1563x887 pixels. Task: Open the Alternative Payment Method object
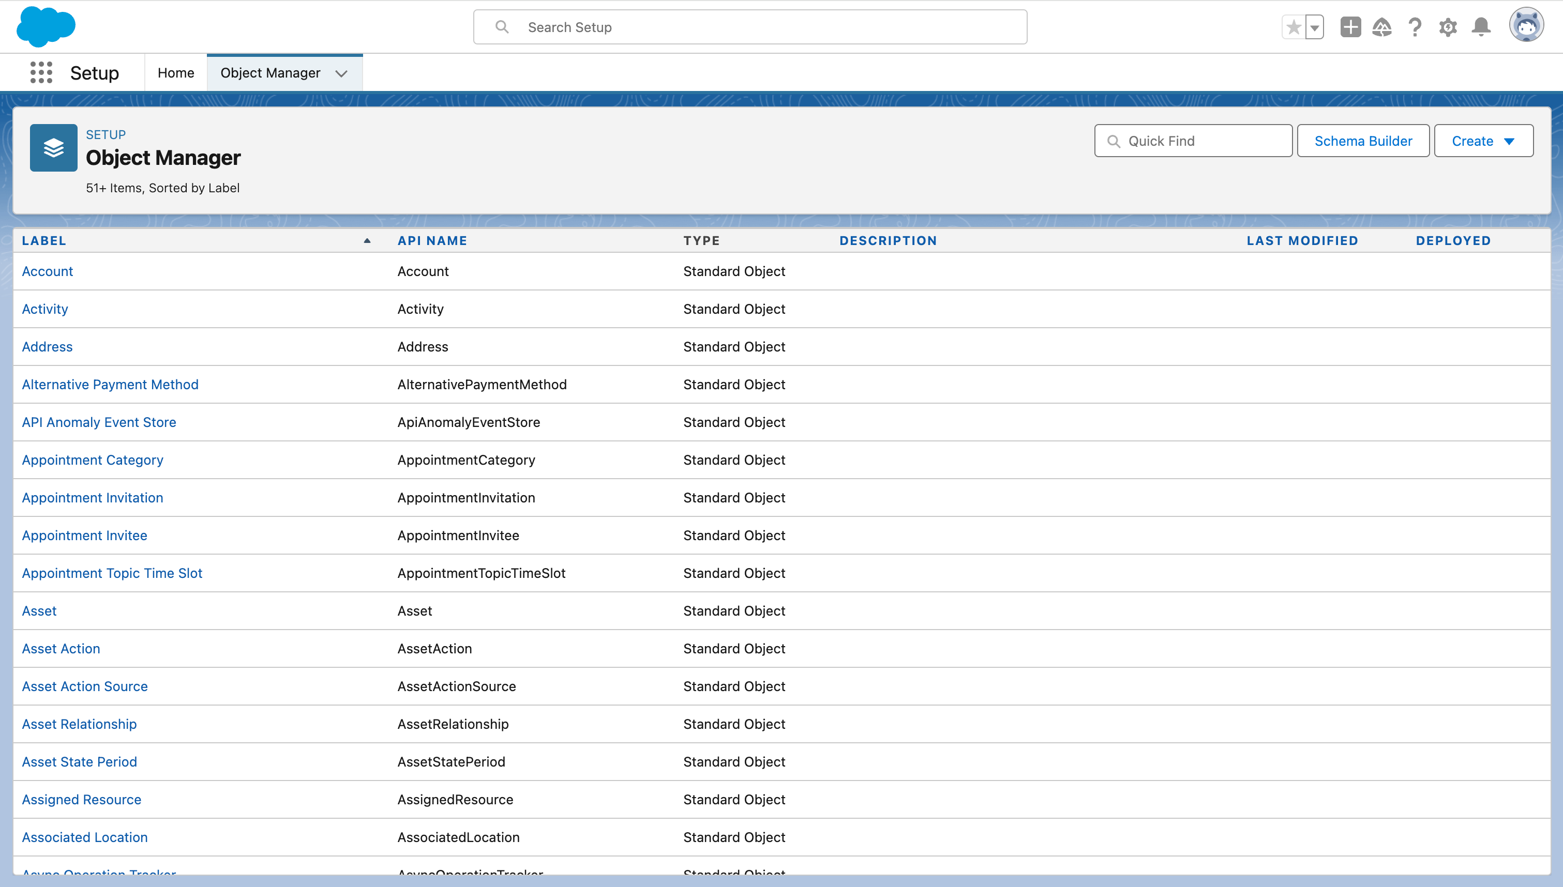pos(110,385)
